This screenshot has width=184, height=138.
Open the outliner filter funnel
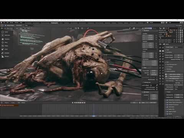point(181,28)
